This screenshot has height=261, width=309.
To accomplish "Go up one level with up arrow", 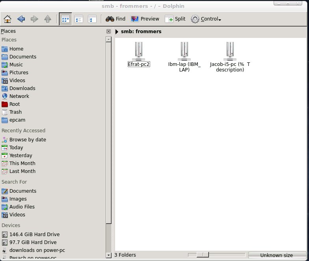I will (47, 19).
